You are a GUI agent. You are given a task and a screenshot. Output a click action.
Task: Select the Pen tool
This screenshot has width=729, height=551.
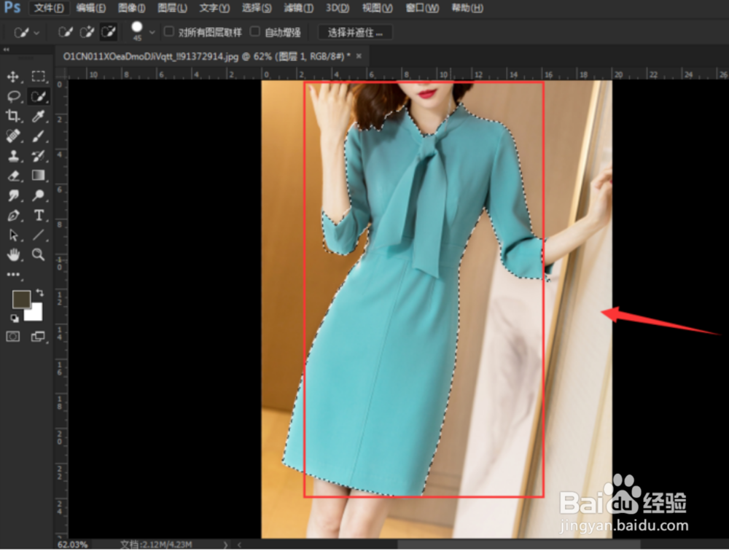(x=13, y=215)
